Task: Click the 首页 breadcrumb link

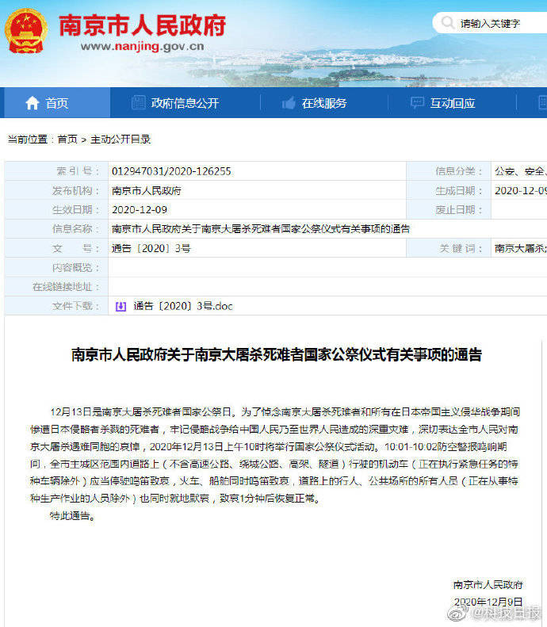Action: click(x=67, y=140)
